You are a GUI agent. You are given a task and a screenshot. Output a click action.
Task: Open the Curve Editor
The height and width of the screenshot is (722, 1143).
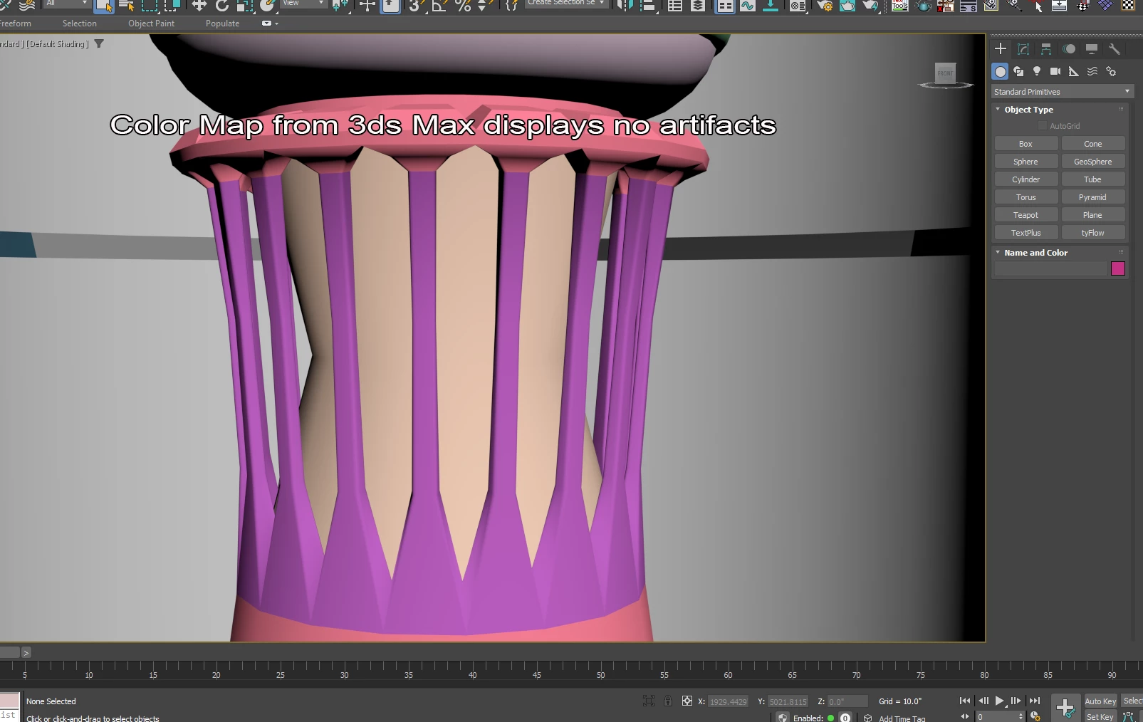[748, 6]
